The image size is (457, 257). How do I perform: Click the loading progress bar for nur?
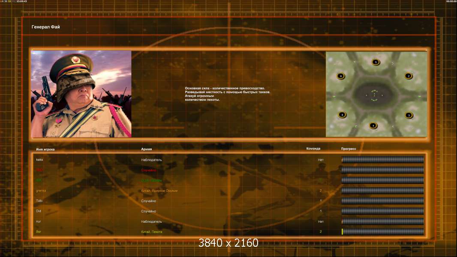382,221
